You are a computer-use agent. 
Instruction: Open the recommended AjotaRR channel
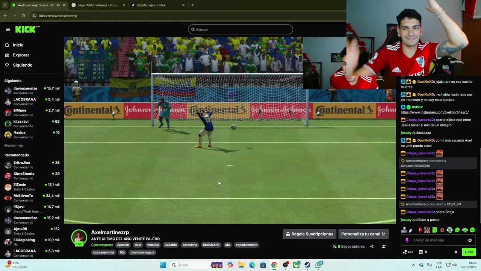click(x=32, y=231)
